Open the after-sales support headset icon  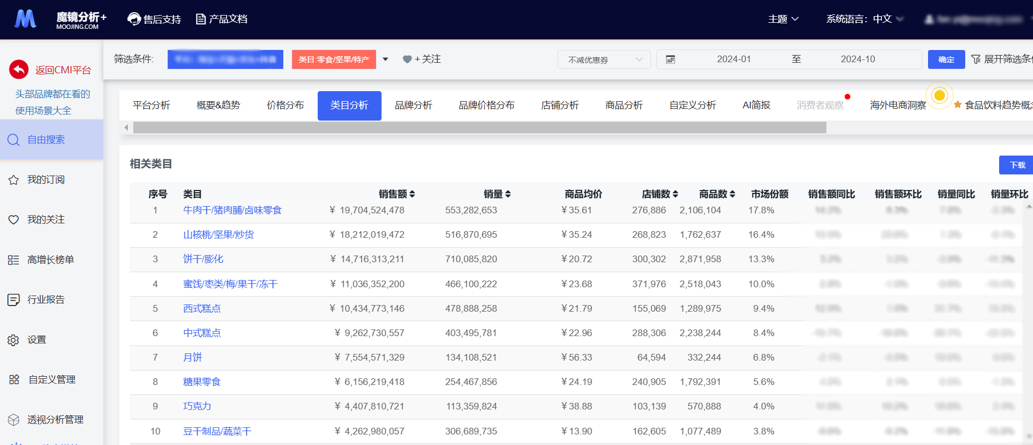point(134,19)
